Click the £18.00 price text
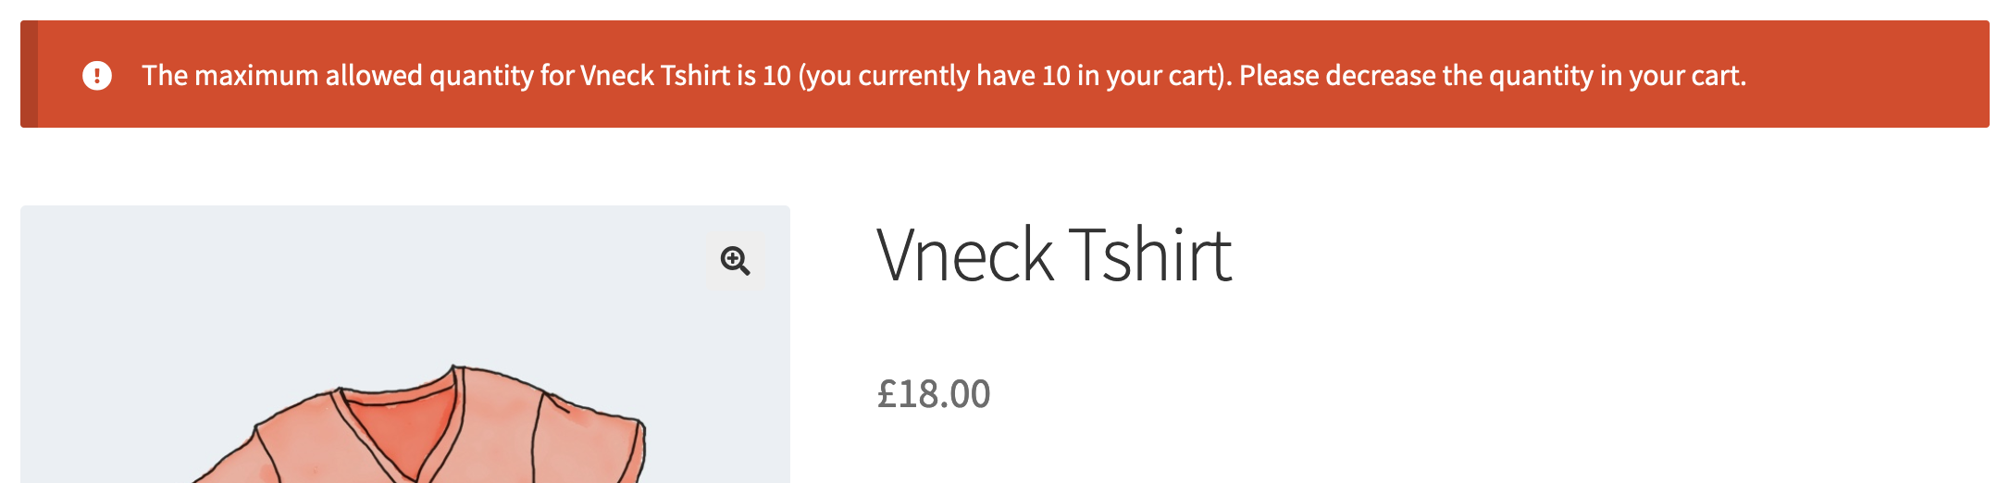 click(933, 394)
